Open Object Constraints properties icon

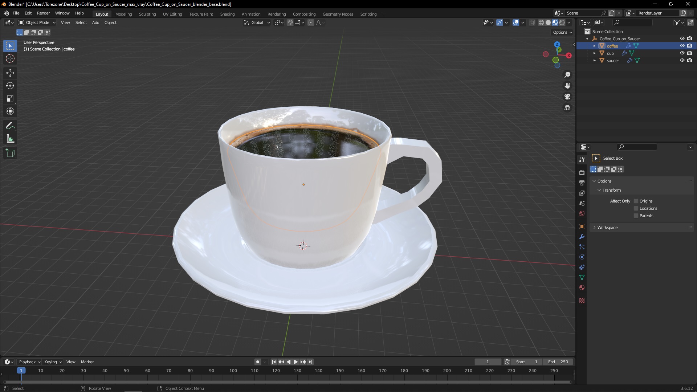pos(582,267)
